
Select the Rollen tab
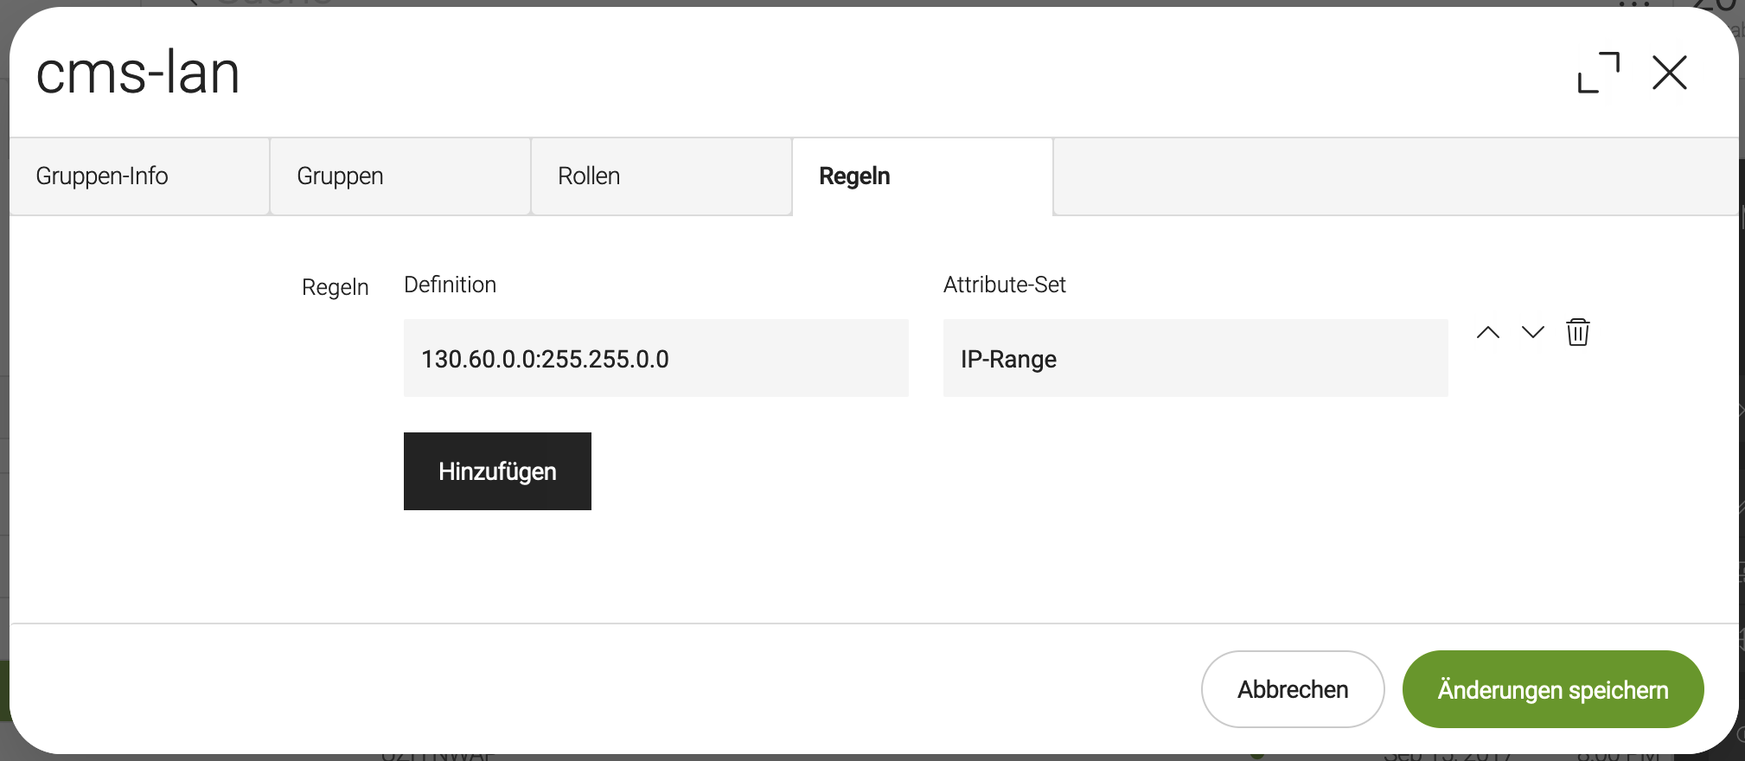tap(662, 176)
